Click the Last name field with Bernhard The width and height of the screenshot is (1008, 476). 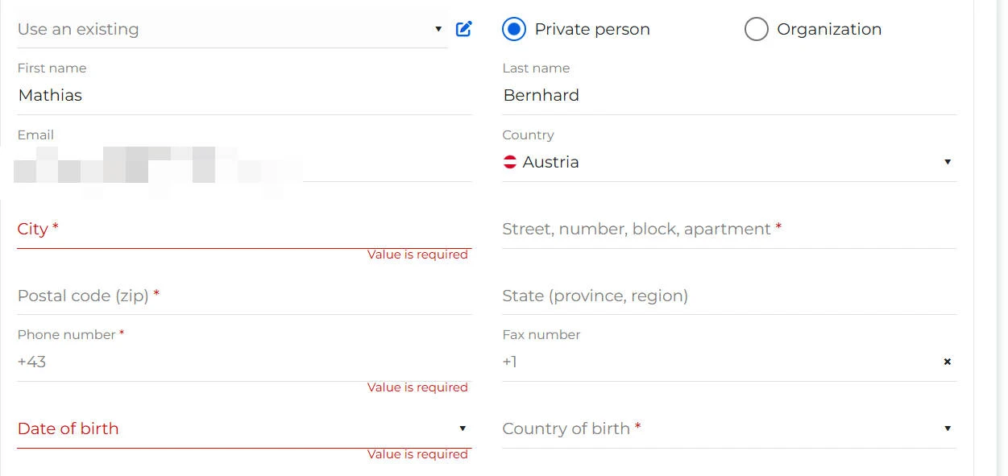point(725,95)
